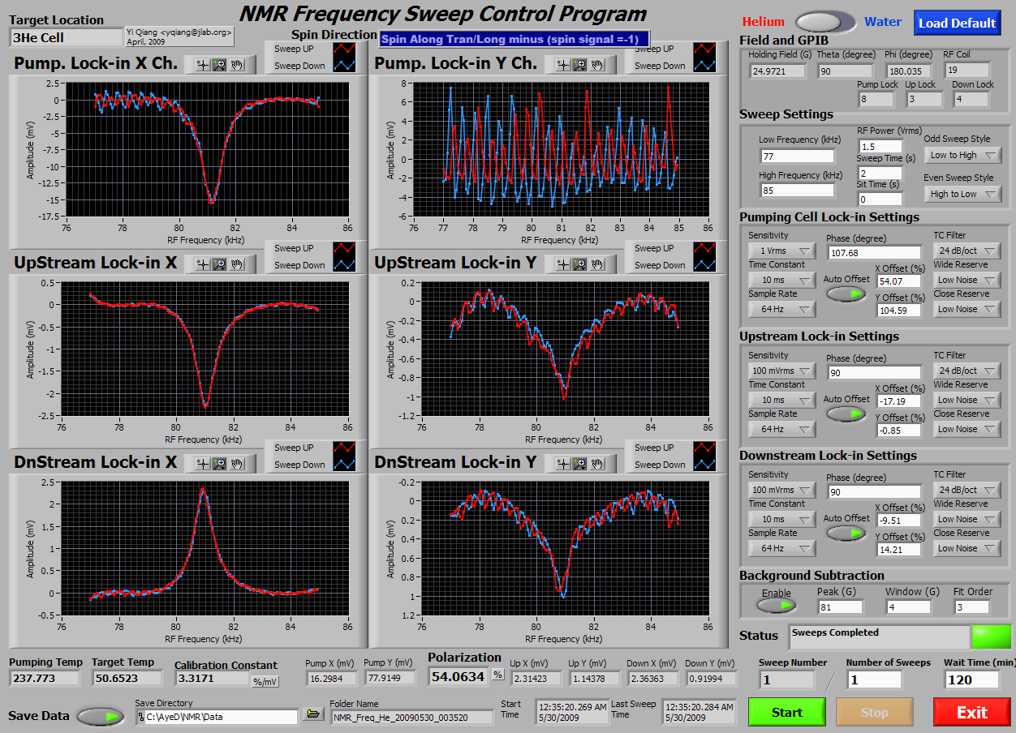Flip the Helium/Water selector switch
Viewport: 1016px width, 733px height.
[x=825, y=22]
